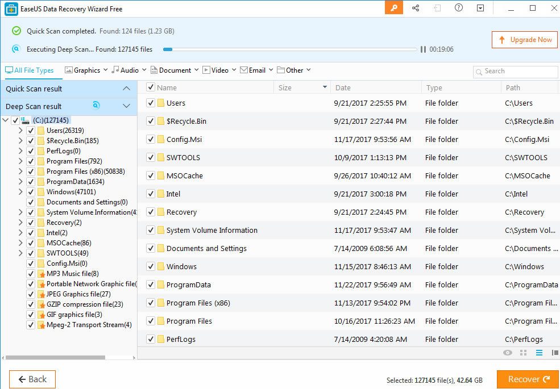560x389 pixels.
Task: Click the tree scrollbar right arrow
Action: coord(134,357)
